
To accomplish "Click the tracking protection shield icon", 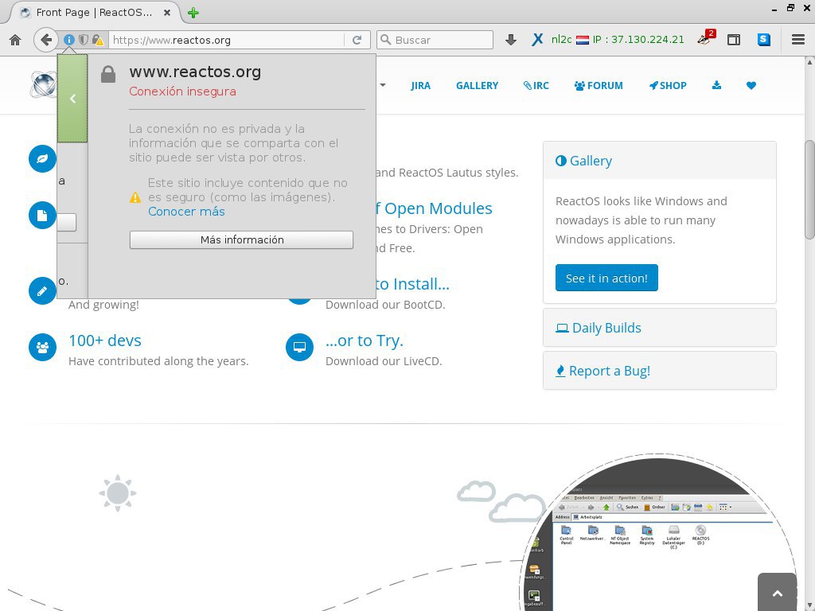I will (83, 40).
